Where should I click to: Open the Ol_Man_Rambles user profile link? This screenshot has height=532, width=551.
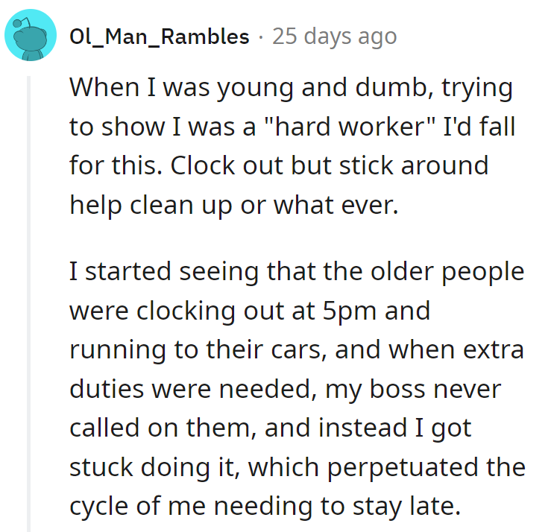159,37
